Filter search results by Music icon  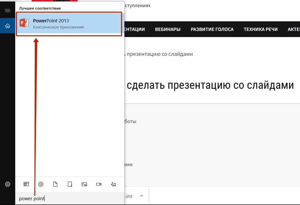coord(113,184)
